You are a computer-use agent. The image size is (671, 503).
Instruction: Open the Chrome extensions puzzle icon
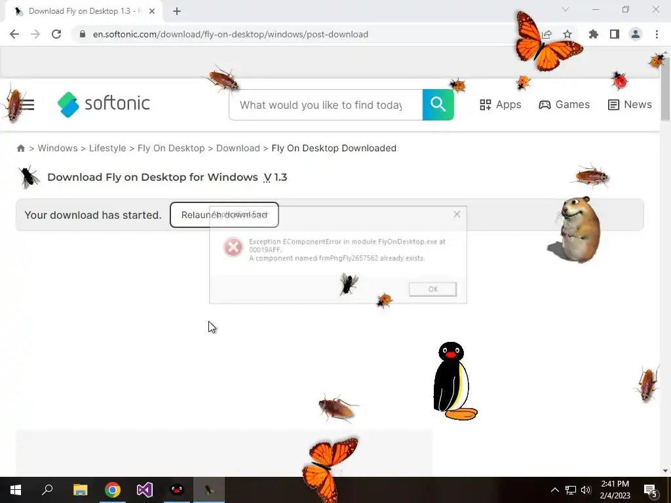(x=593, y=34)
